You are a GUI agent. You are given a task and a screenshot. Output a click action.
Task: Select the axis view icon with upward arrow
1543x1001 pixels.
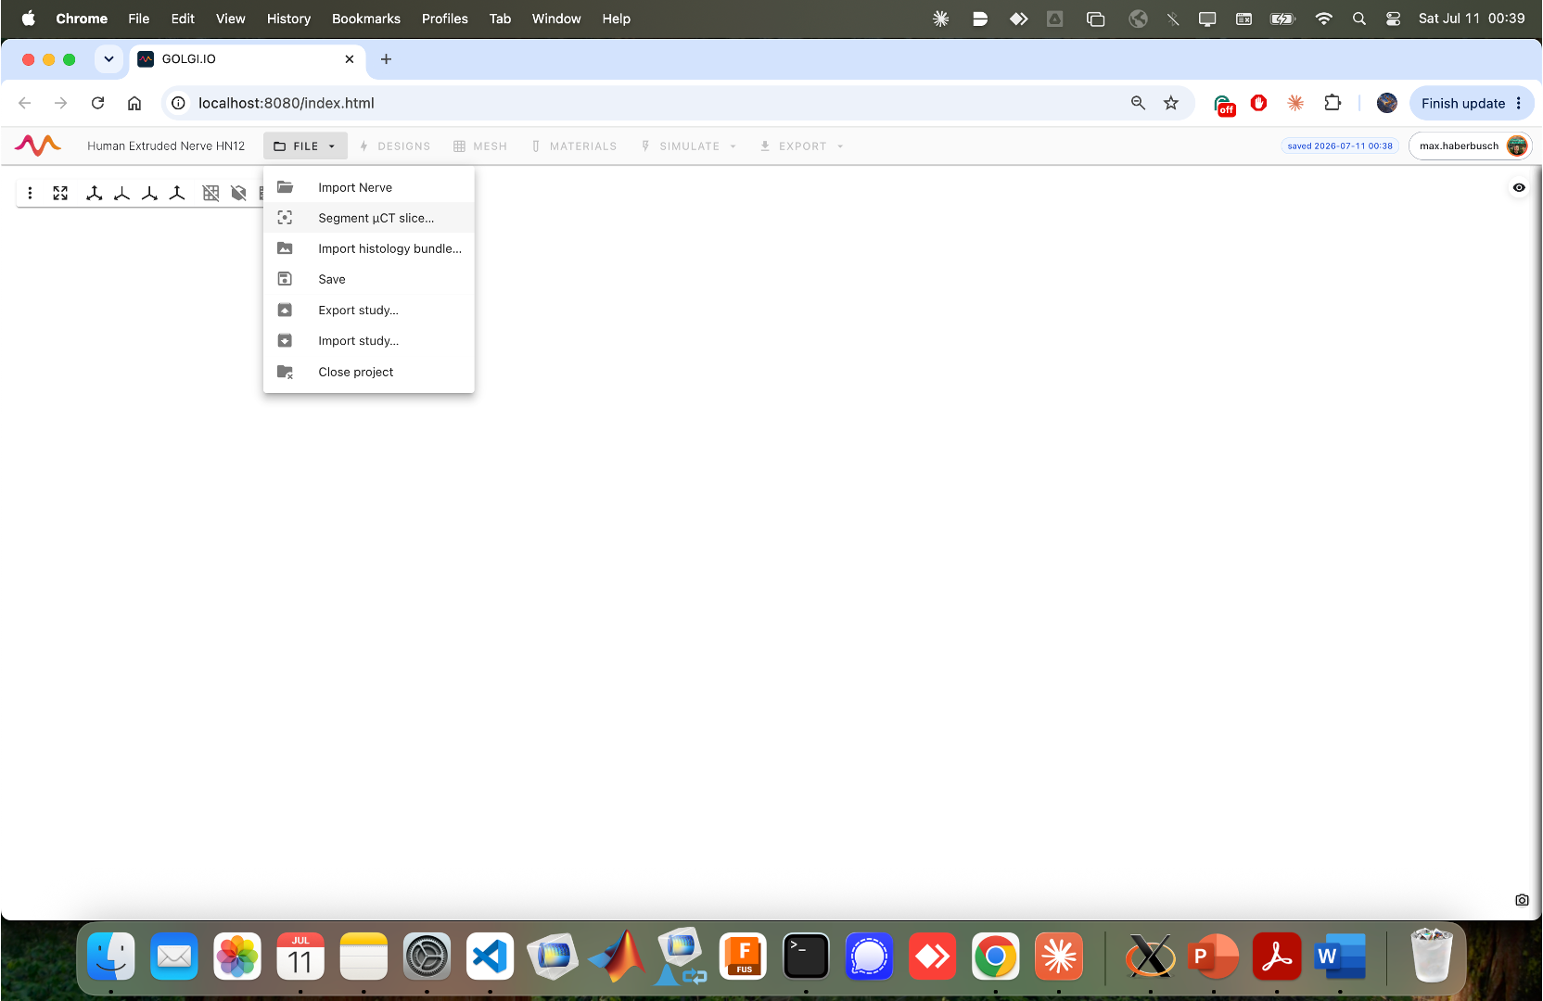(x=177, y=193)
